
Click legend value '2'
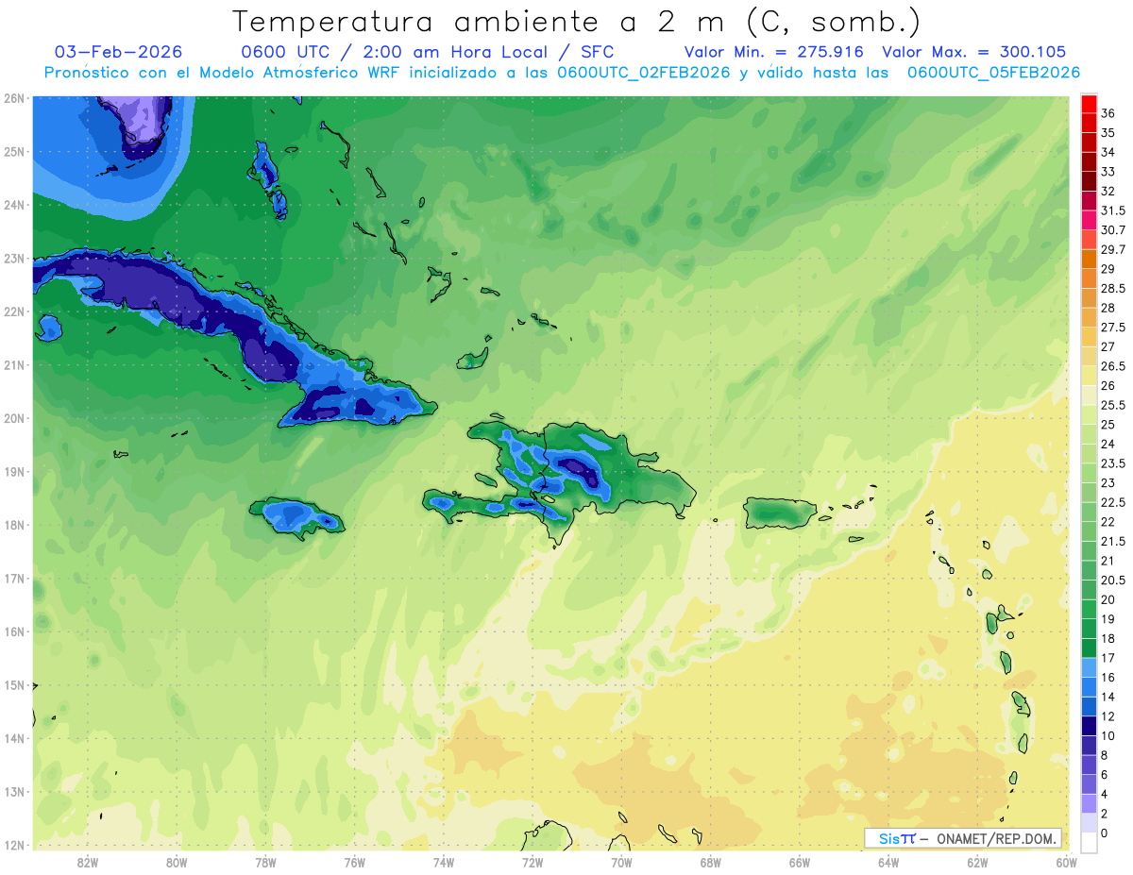click(x=1105, y=814)
